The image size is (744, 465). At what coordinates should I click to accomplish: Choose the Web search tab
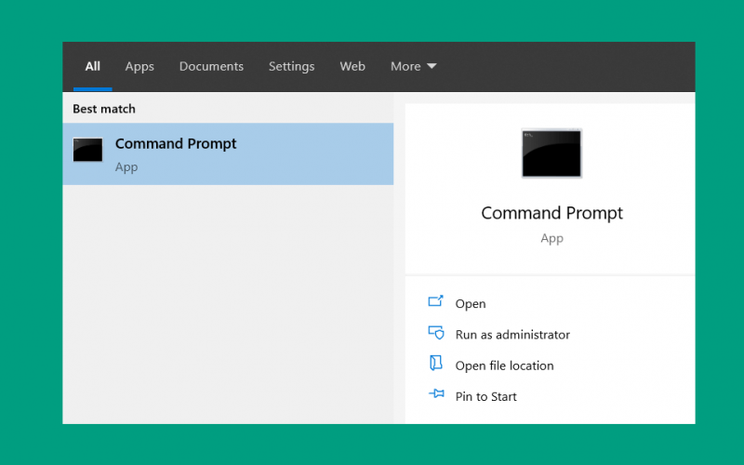click(352, 66)
